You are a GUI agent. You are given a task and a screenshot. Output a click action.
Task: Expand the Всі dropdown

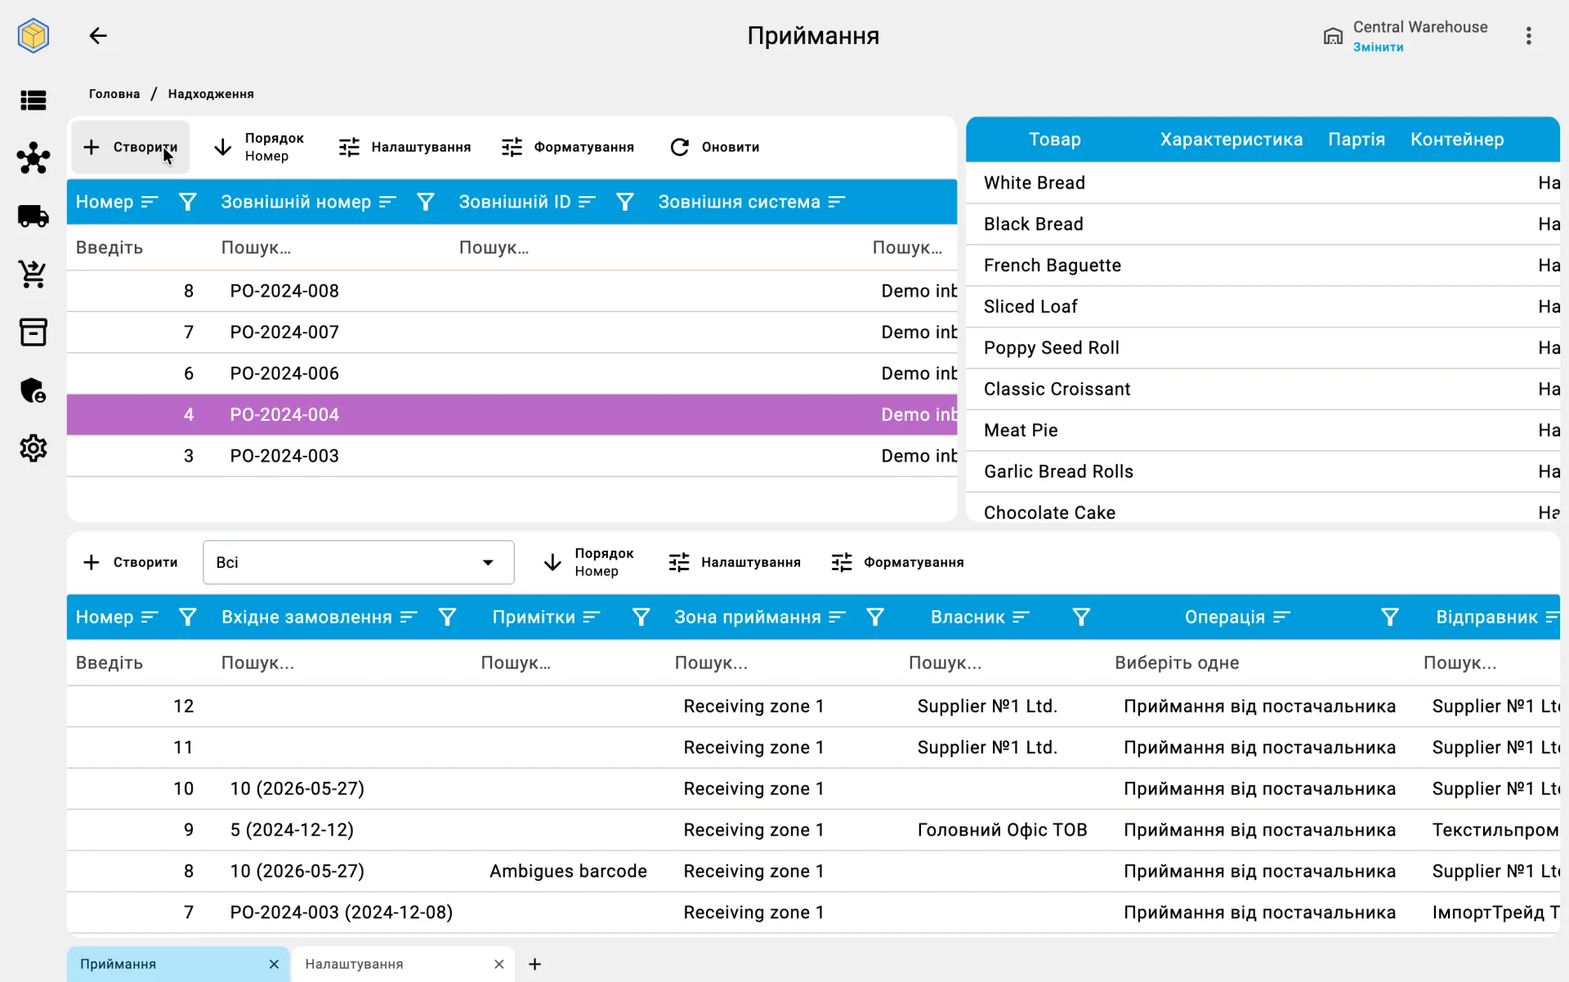tap(358, 562)
